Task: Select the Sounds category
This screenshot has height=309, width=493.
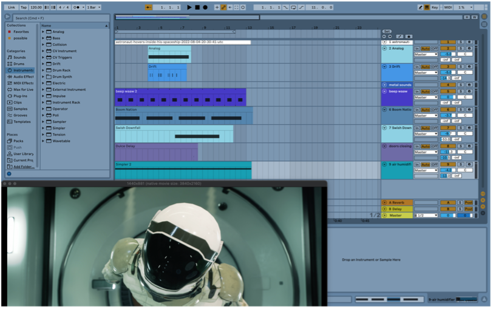Action: click(19, 58)
